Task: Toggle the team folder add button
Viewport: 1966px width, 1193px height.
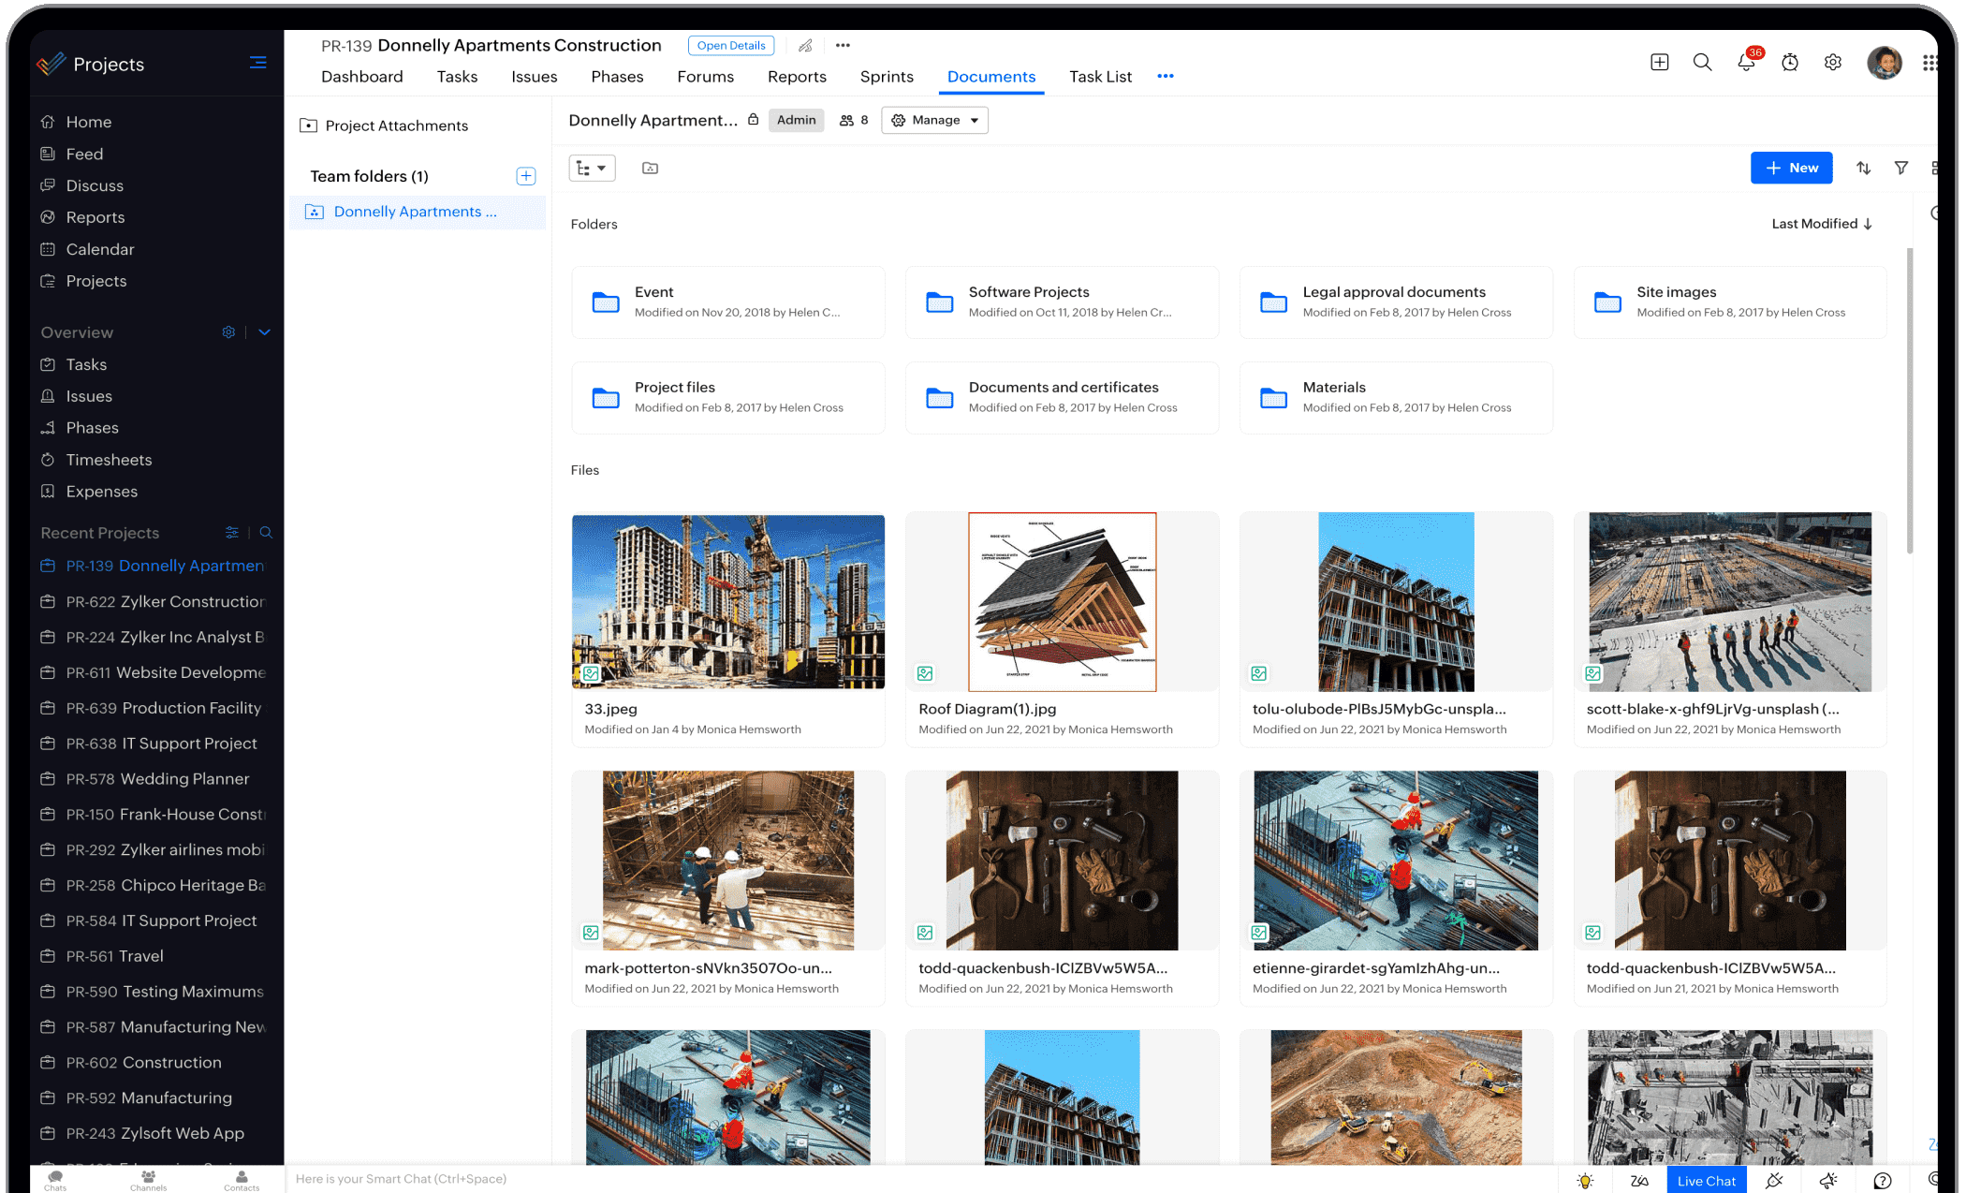Action: click(x=526, y=176)
